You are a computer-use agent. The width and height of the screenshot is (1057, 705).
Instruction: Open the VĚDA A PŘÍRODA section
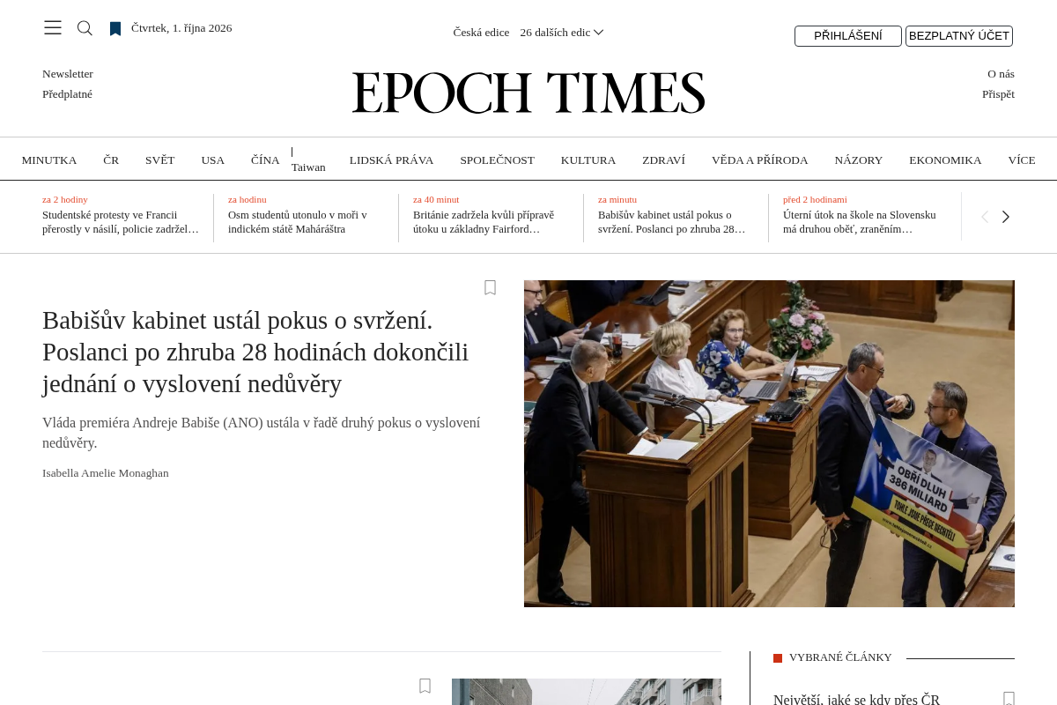click(760, 160)
